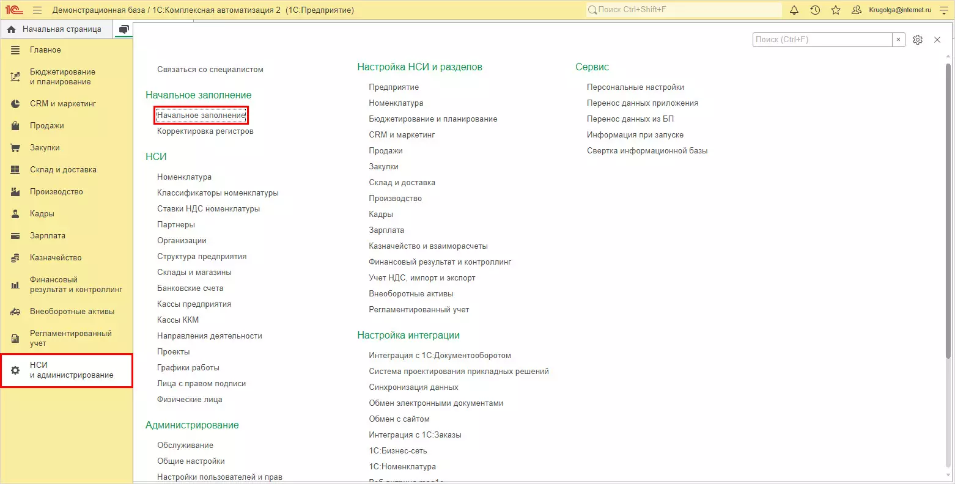Viewport: 955px width, 484px height.
Task: Open Синхронизация данных
Action: [x=413, y=387]
